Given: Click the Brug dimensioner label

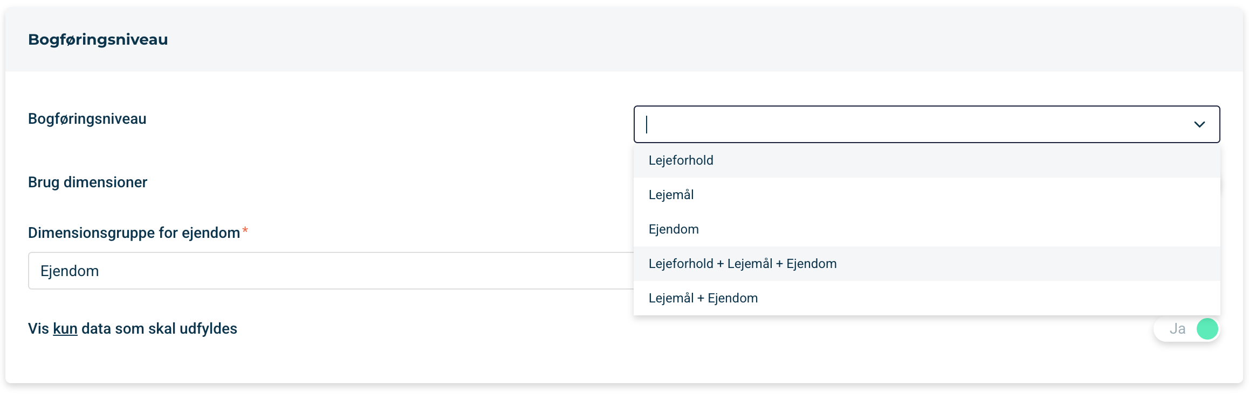Looking at the screenshot, I should [x=87, y=182].
